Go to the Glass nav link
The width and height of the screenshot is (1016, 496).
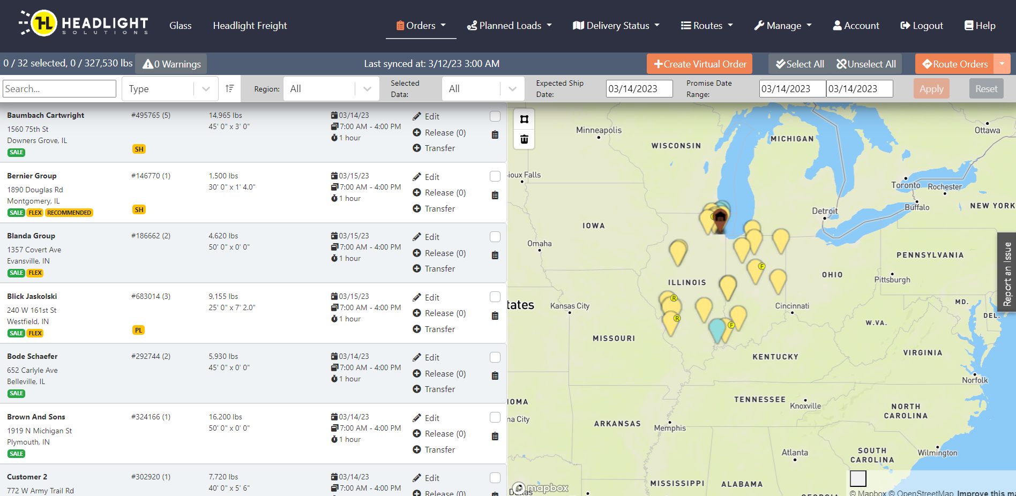pos(181,26)
